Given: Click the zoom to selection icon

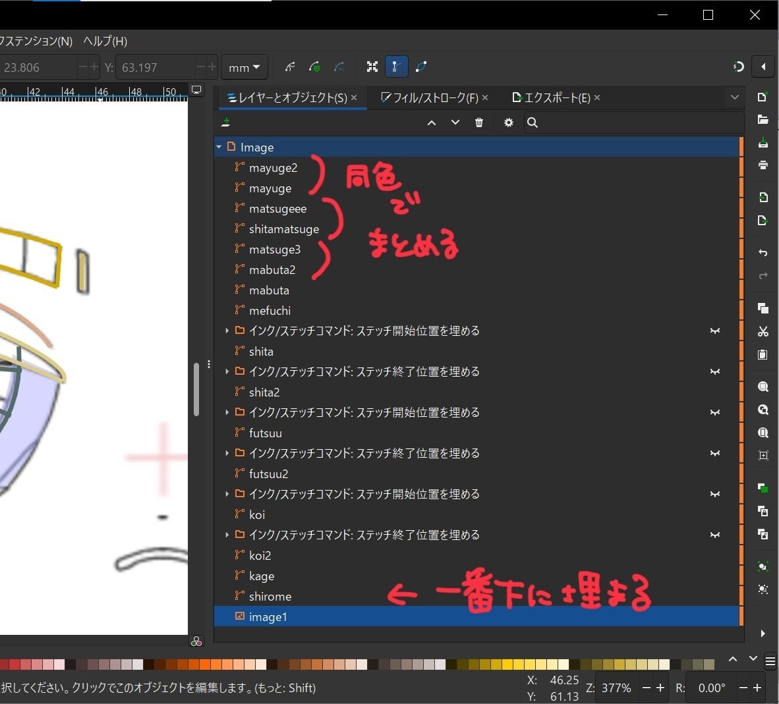Looking at the screenshot, I should tap(763, 387).
